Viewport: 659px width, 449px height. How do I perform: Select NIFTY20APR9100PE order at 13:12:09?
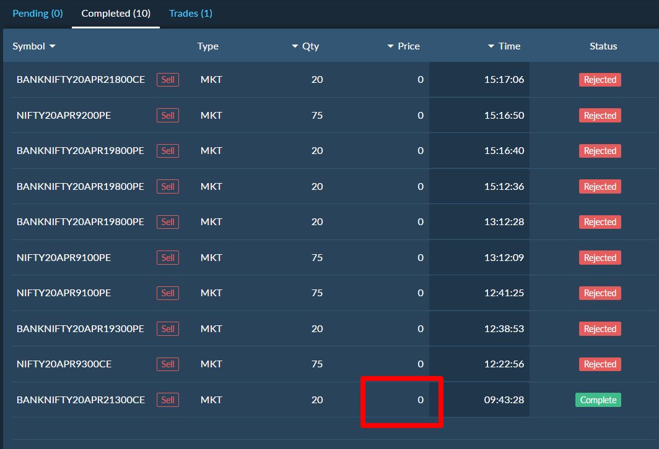(64, 258)
